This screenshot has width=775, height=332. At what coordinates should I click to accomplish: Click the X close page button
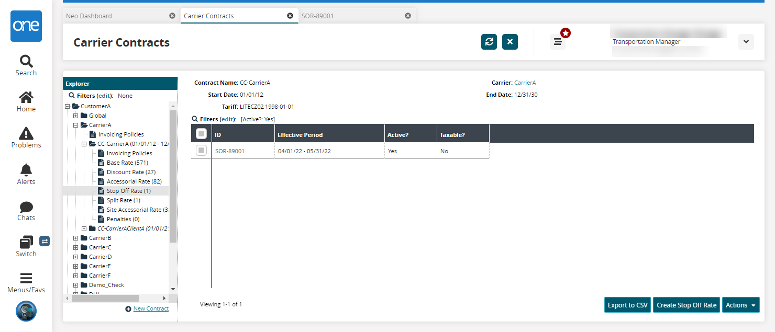pos(510,42)
